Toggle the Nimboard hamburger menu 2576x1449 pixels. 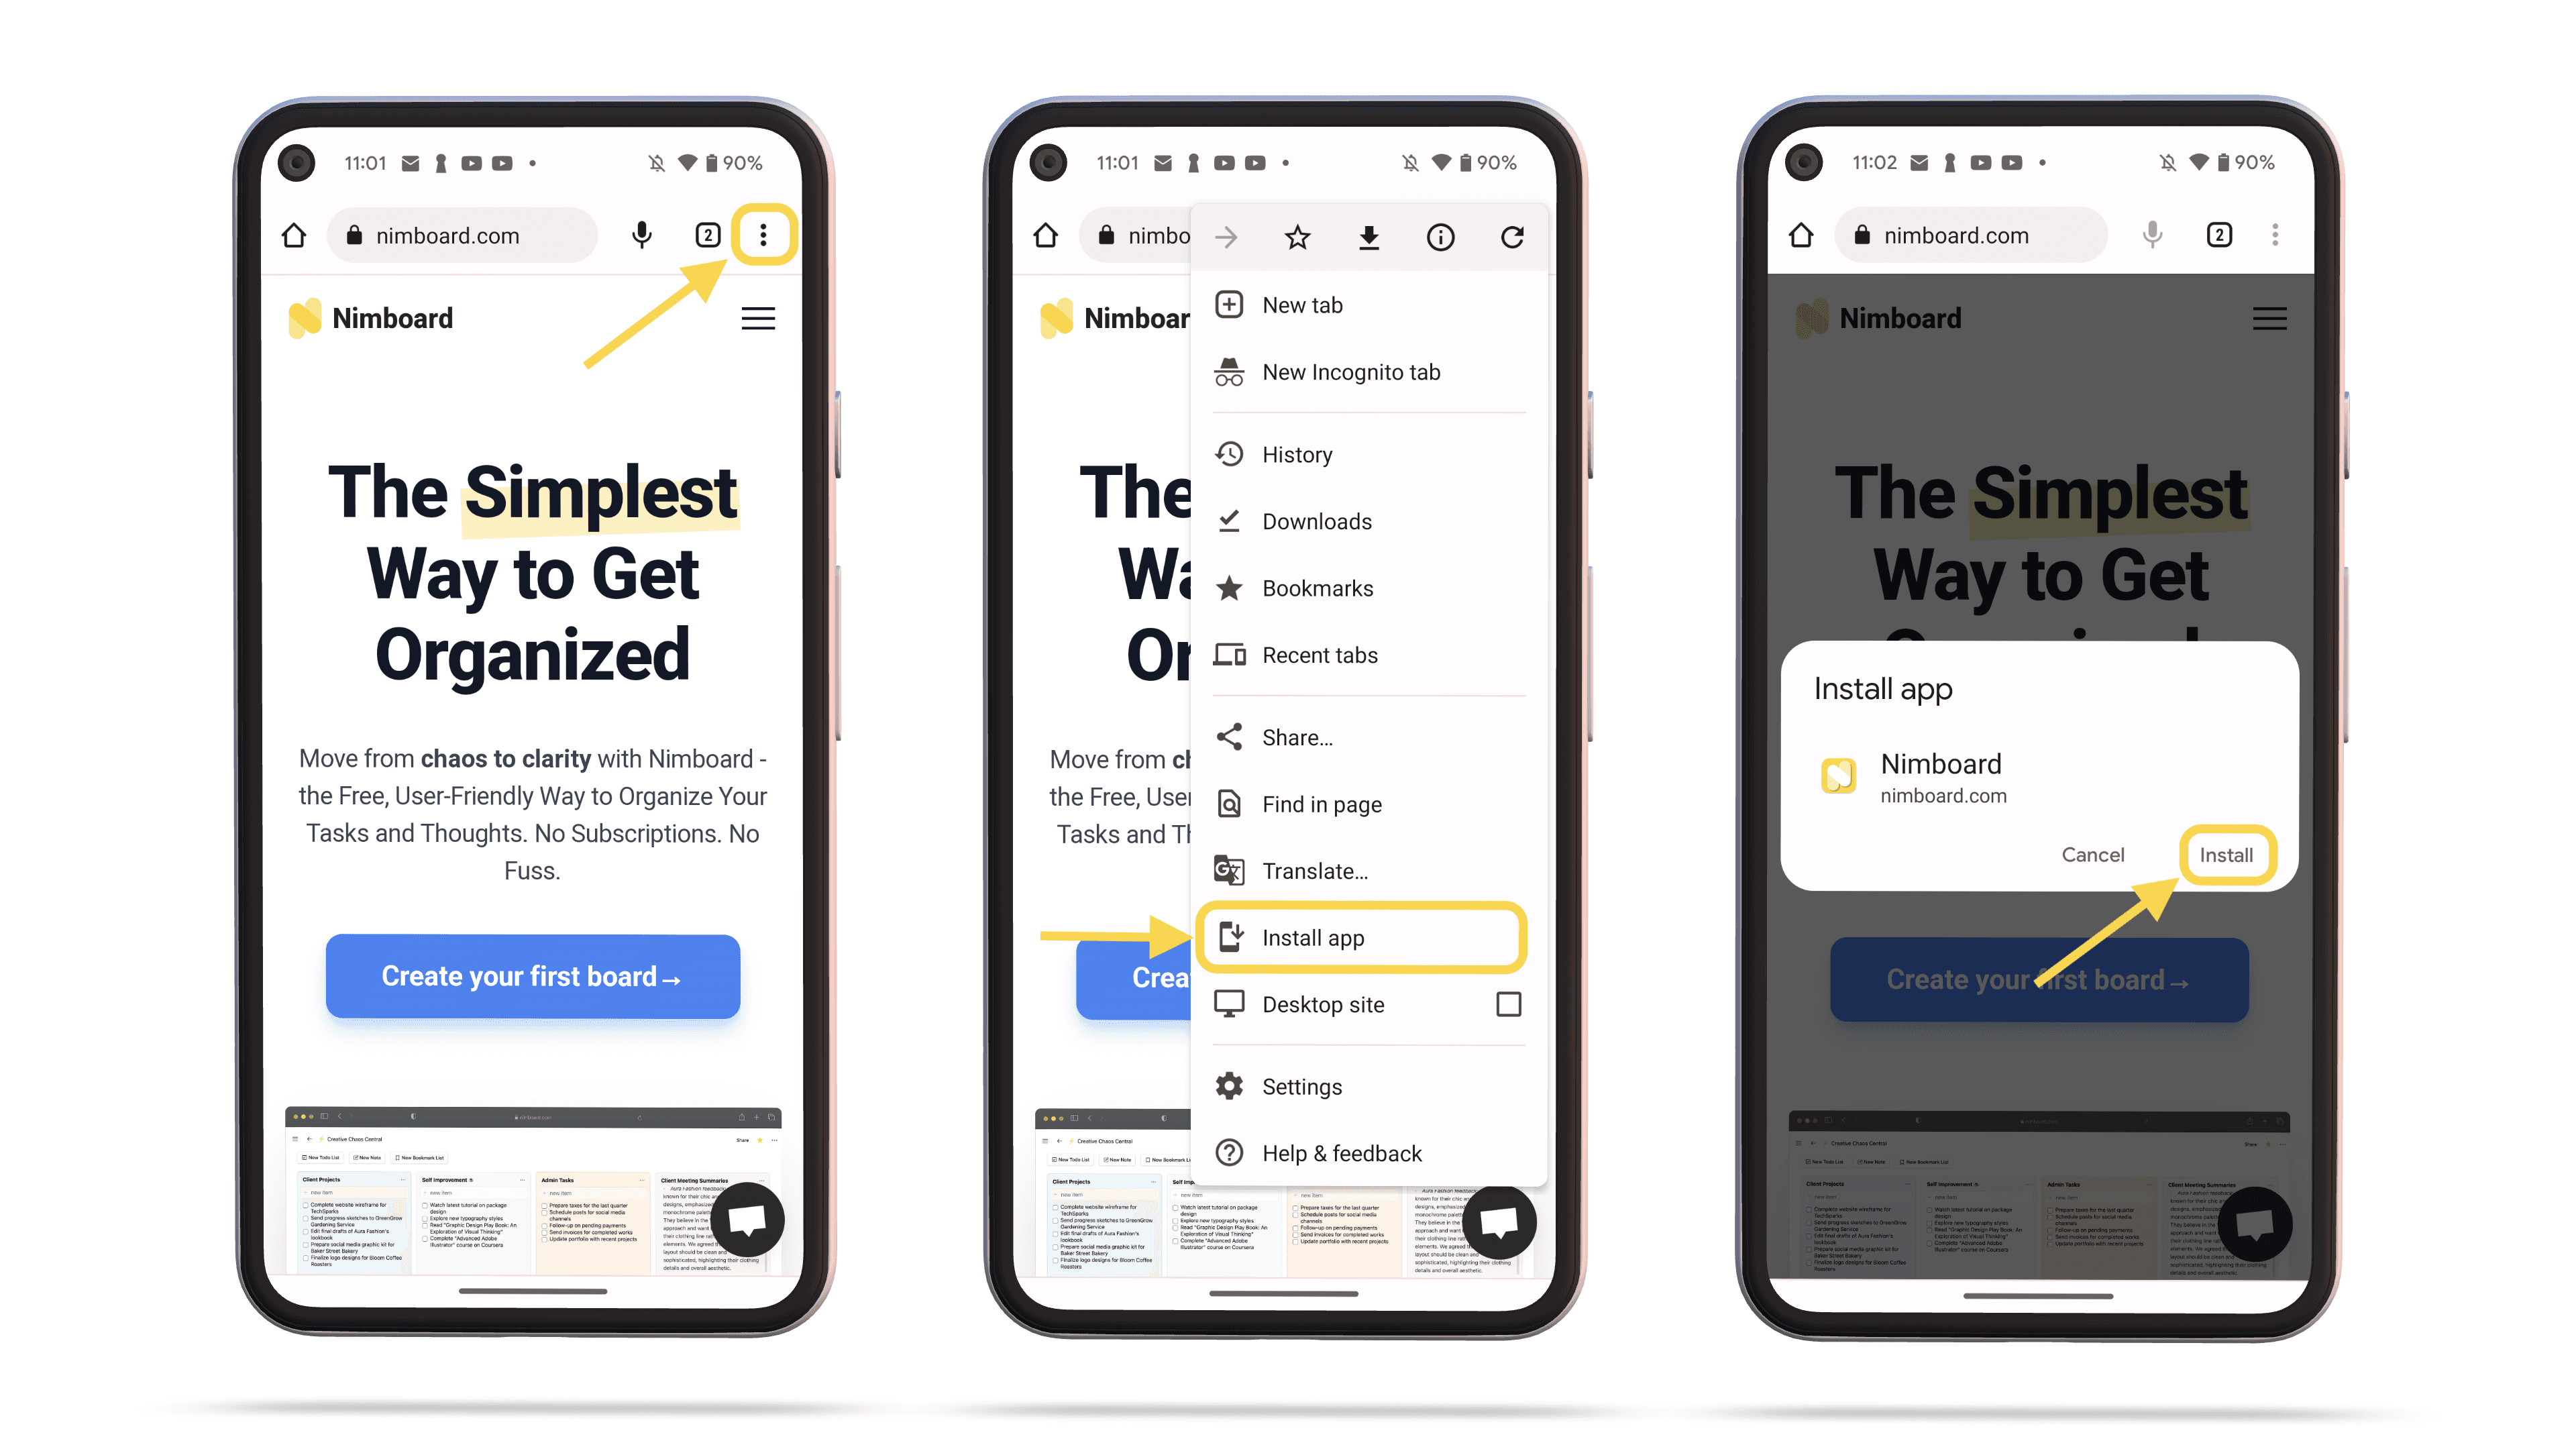pos(757,319)
